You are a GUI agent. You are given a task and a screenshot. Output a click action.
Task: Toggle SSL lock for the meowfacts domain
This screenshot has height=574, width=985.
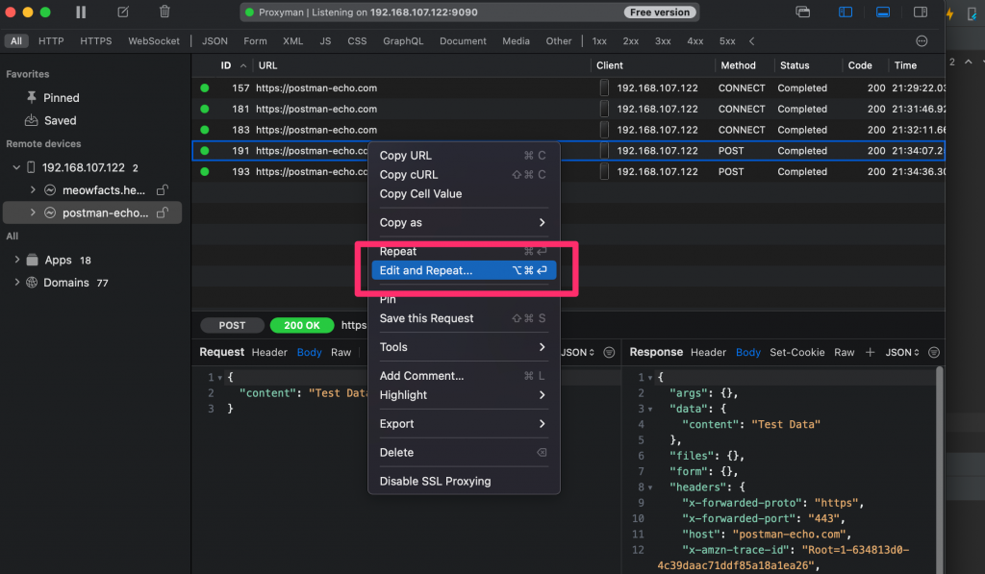(163, 190)
